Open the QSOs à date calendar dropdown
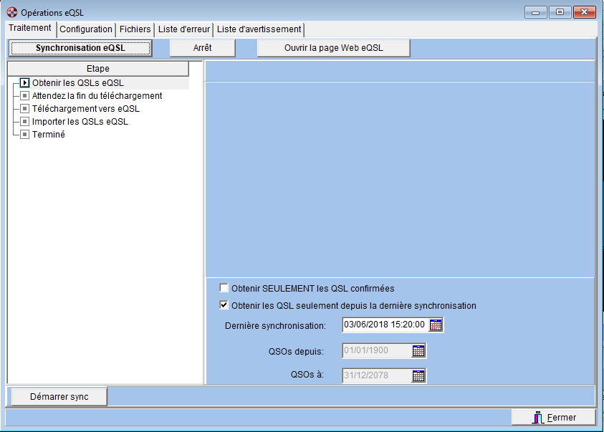The image size is (604, 432). click(418, 375)
